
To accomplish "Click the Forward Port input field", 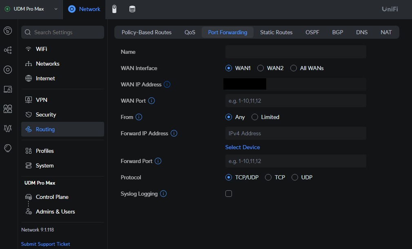I will tap(296, 161).
